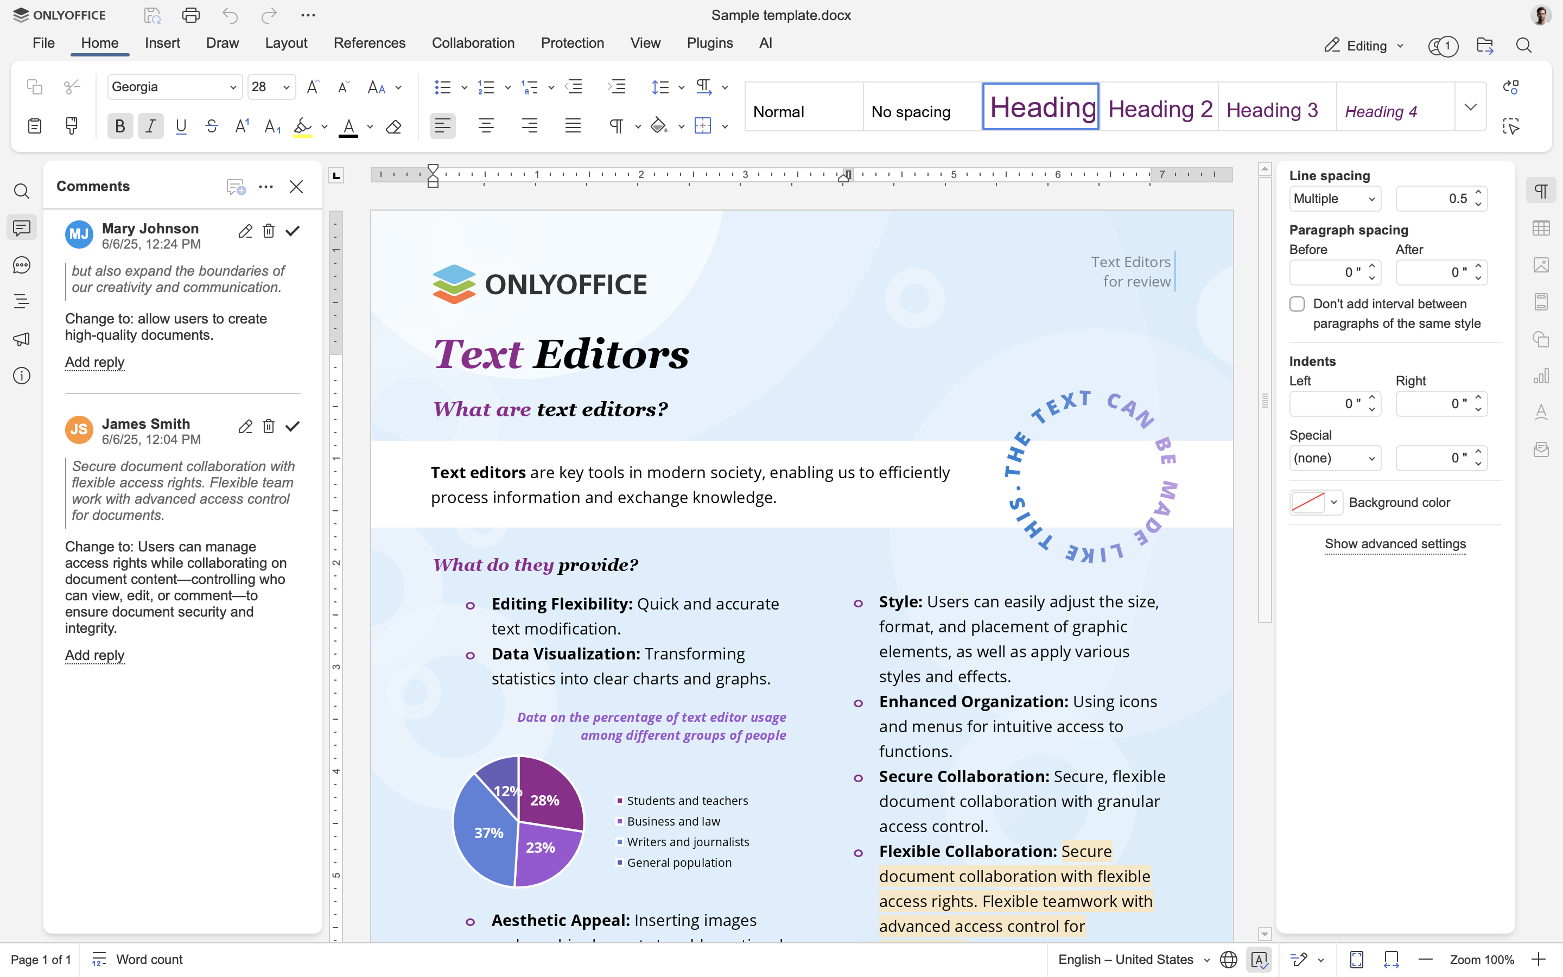
Task: Toggle Justified alignment
Action: coord(573,126)
